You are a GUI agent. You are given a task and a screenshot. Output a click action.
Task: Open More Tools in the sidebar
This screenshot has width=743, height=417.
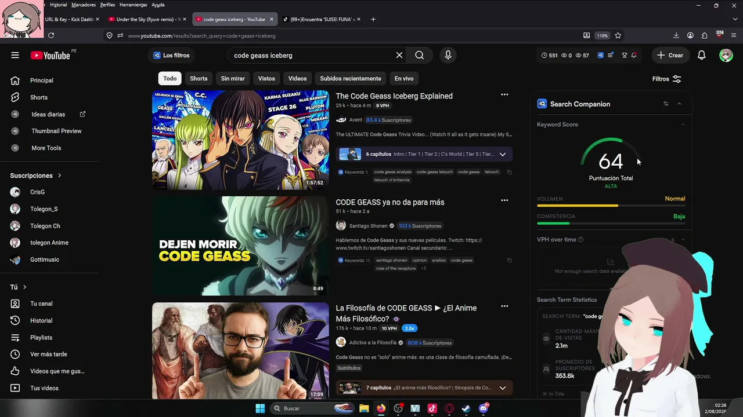(48, 148)
